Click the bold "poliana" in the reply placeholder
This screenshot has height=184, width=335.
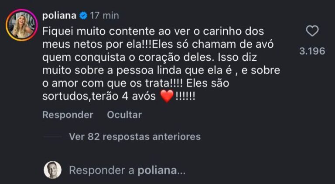pos(157,170)
